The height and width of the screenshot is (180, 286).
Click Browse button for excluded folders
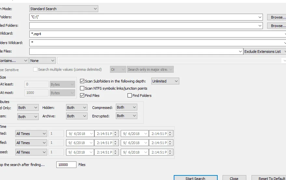(x=276, y=26)
